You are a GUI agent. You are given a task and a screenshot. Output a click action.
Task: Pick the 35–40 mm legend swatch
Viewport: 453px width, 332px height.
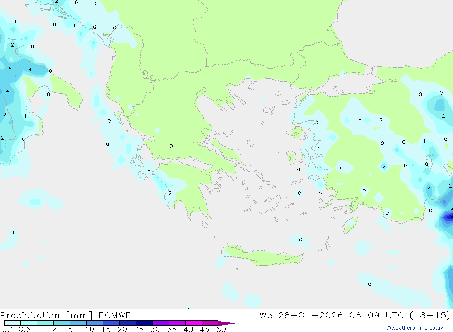coord(177,323)
